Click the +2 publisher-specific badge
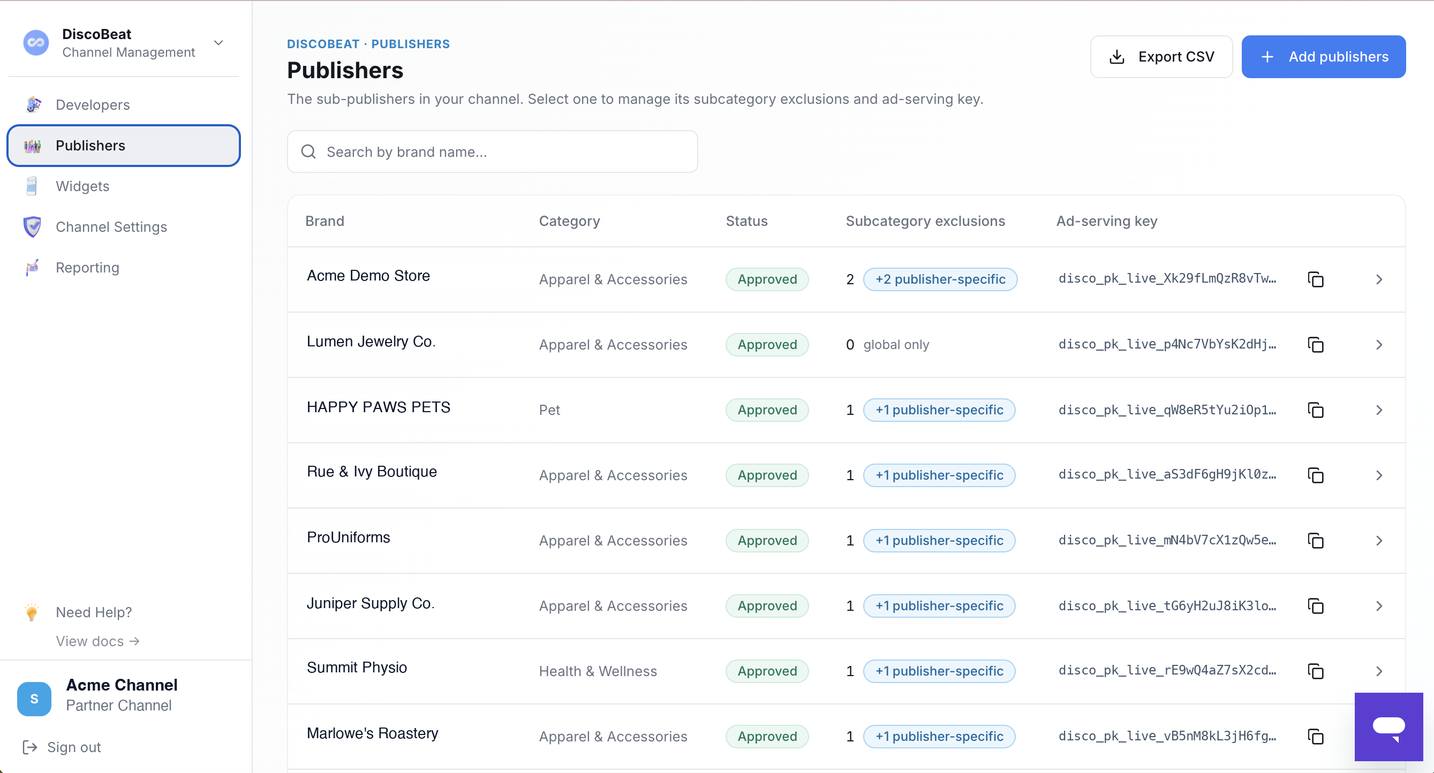The height and width of the screenshot is (773, 1434). [940, 279]
